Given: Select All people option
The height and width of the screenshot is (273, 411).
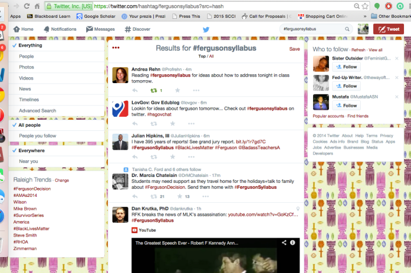Looking at the screenshot, I should point(57,125).
